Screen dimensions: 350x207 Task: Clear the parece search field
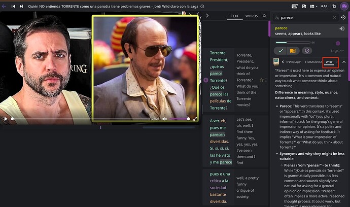[x=335, y=17]
